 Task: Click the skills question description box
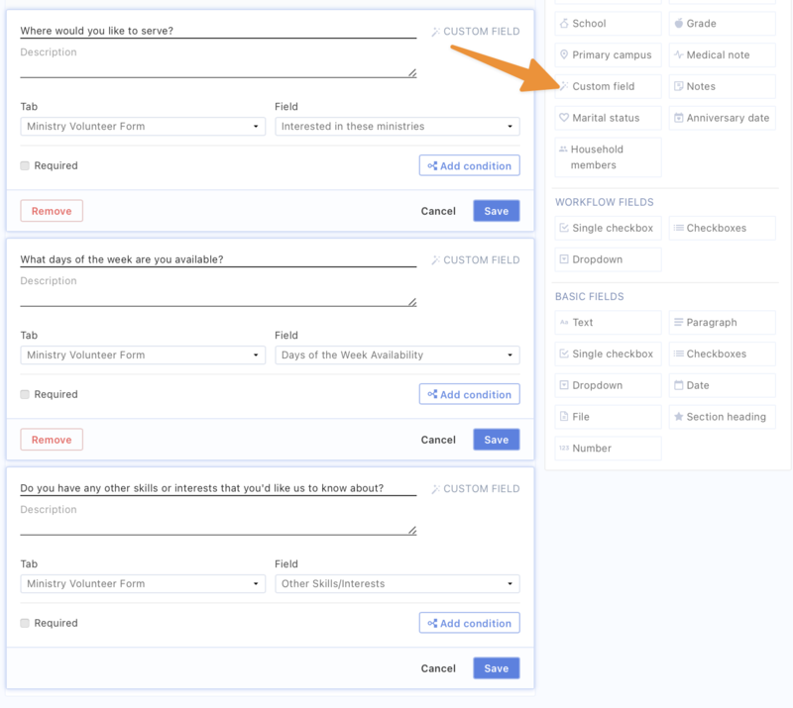pyautogui.click(x=218, y=516)
